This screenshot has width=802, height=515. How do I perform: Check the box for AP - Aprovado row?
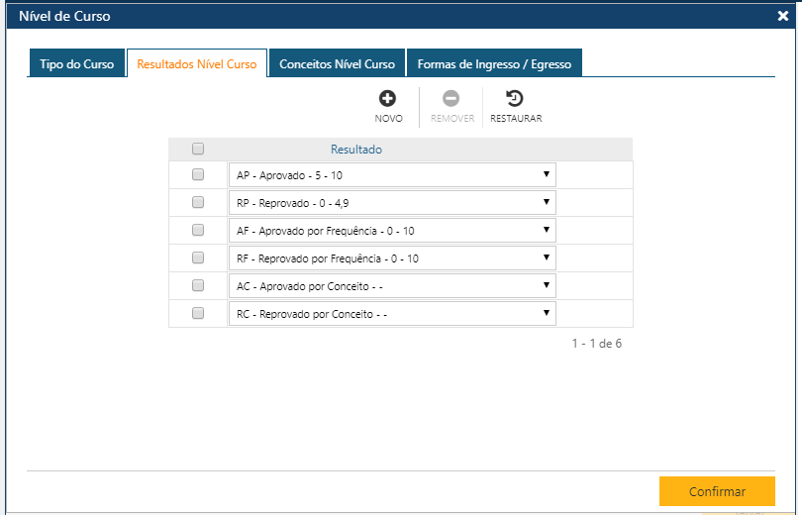198,174
